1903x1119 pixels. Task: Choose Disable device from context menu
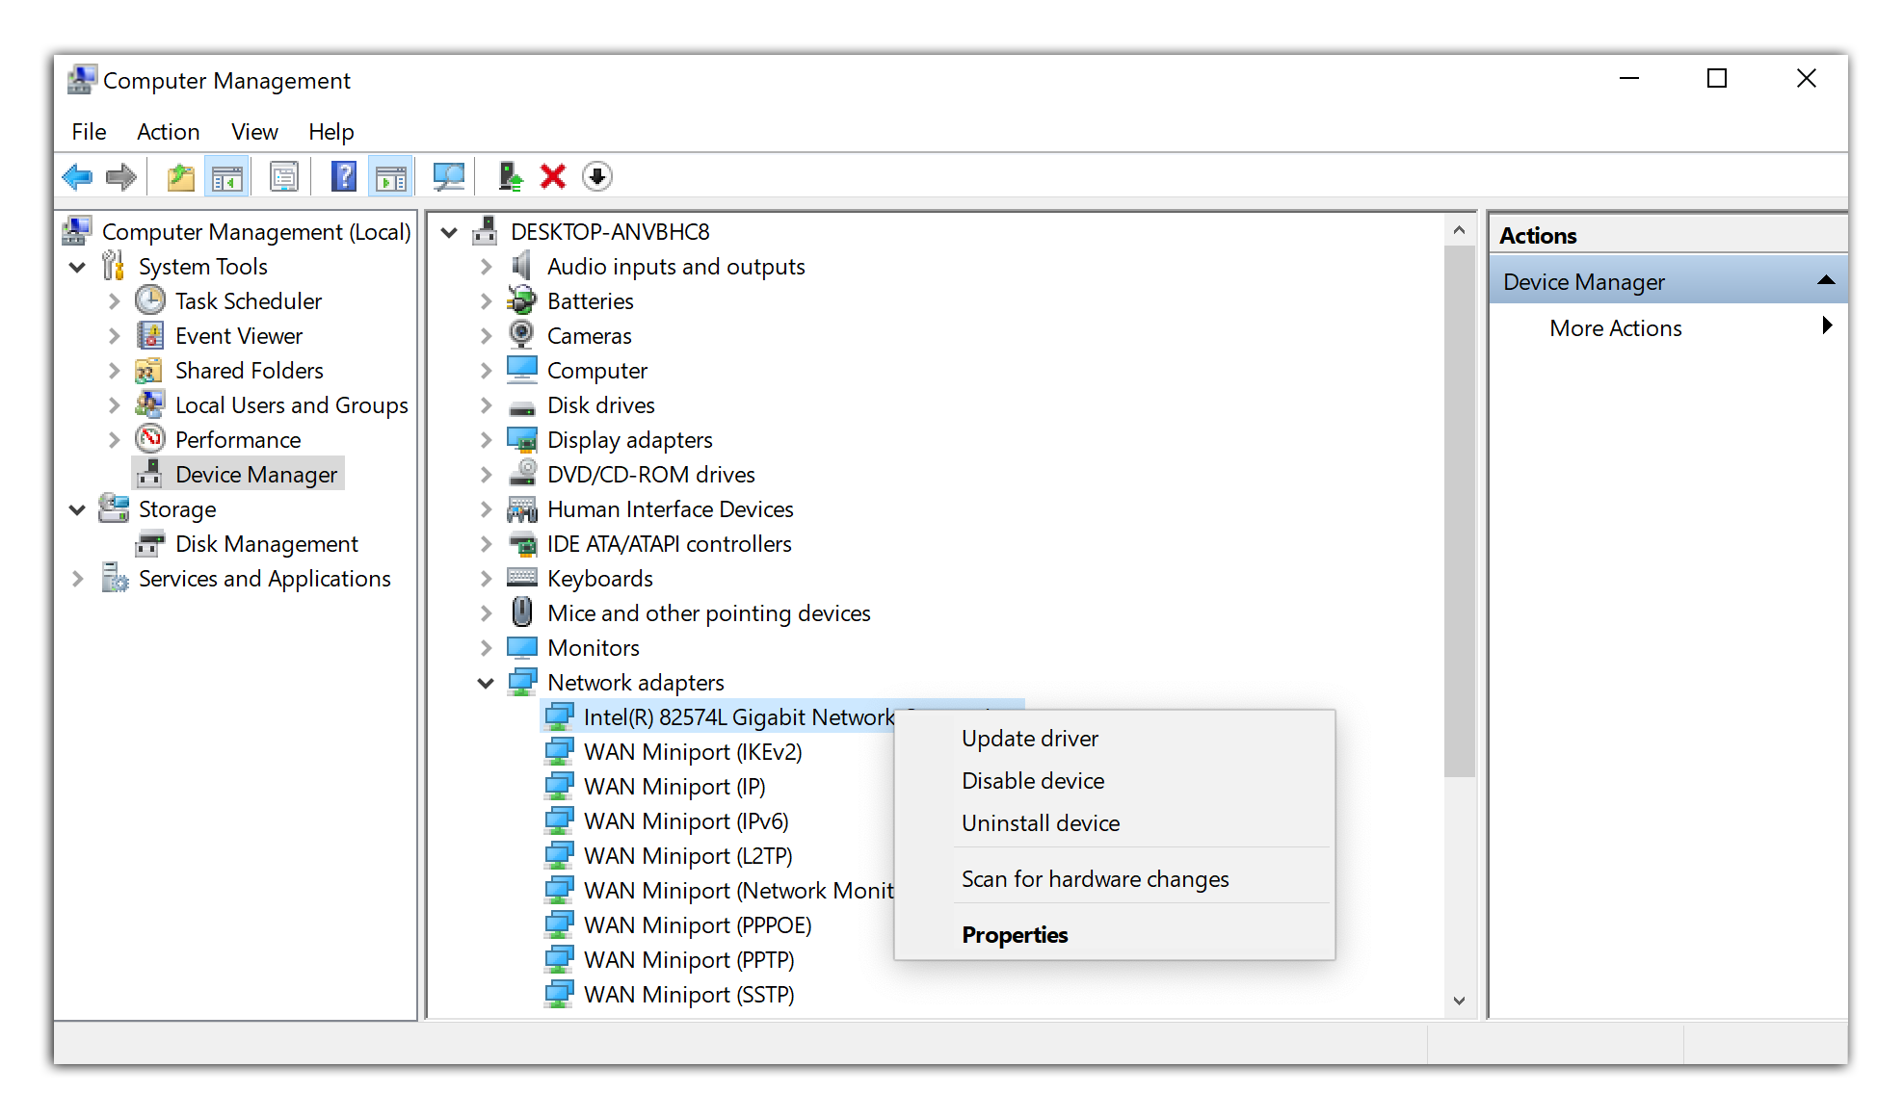[1115, 781]
